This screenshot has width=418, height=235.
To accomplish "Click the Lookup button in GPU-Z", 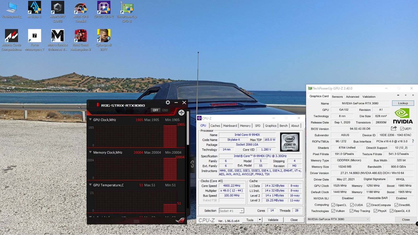I will pos(403,103).
